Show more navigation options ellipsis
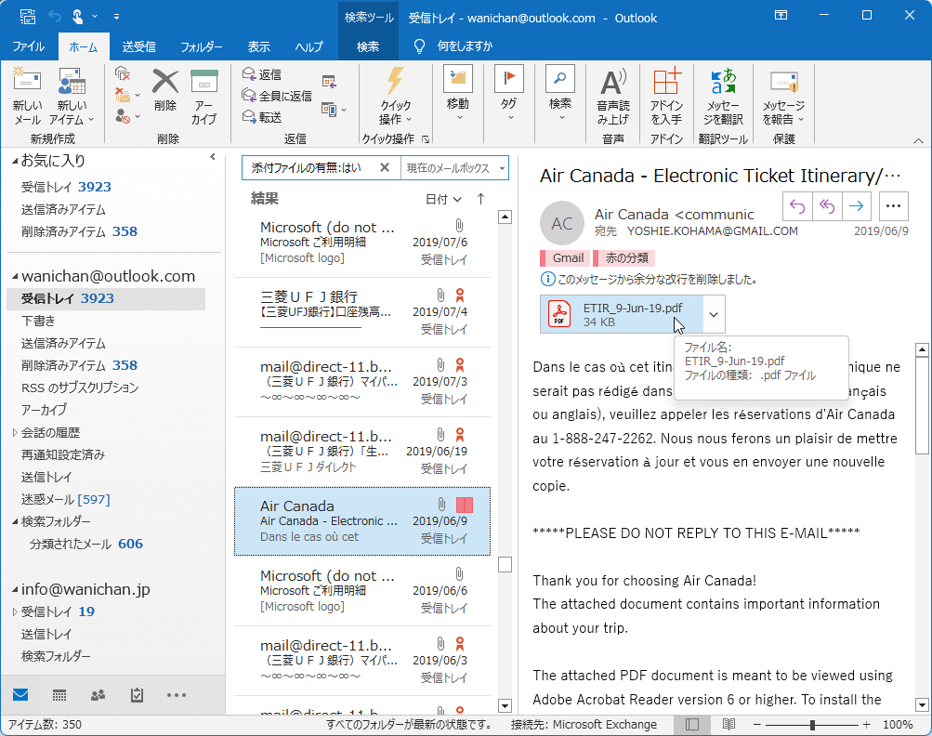The width and height of the screenshot is (932, 736). (x=176, y=694)
